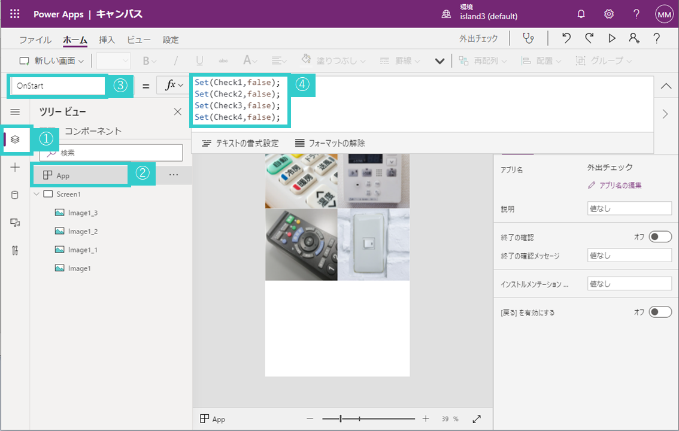This screenshot has height=431, width=679.
Task: Click テキストの書式設定 button
Action: (240, 143)
